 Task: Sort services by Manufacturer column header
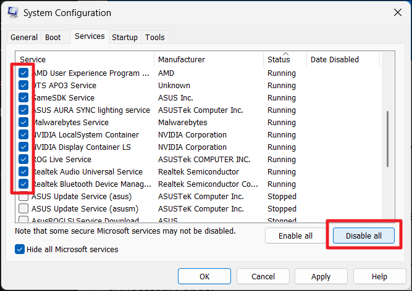[x=208, y=60]
